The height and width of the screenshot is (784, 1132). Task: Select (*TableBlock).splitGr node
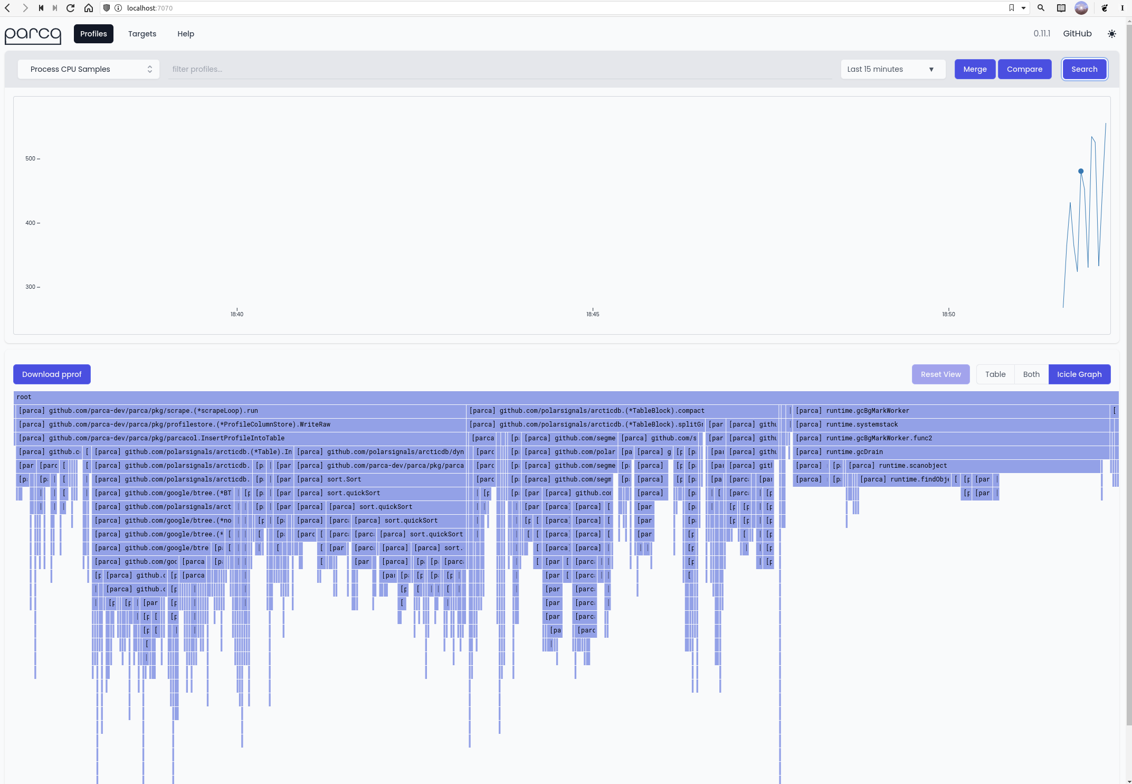(586, 424)
